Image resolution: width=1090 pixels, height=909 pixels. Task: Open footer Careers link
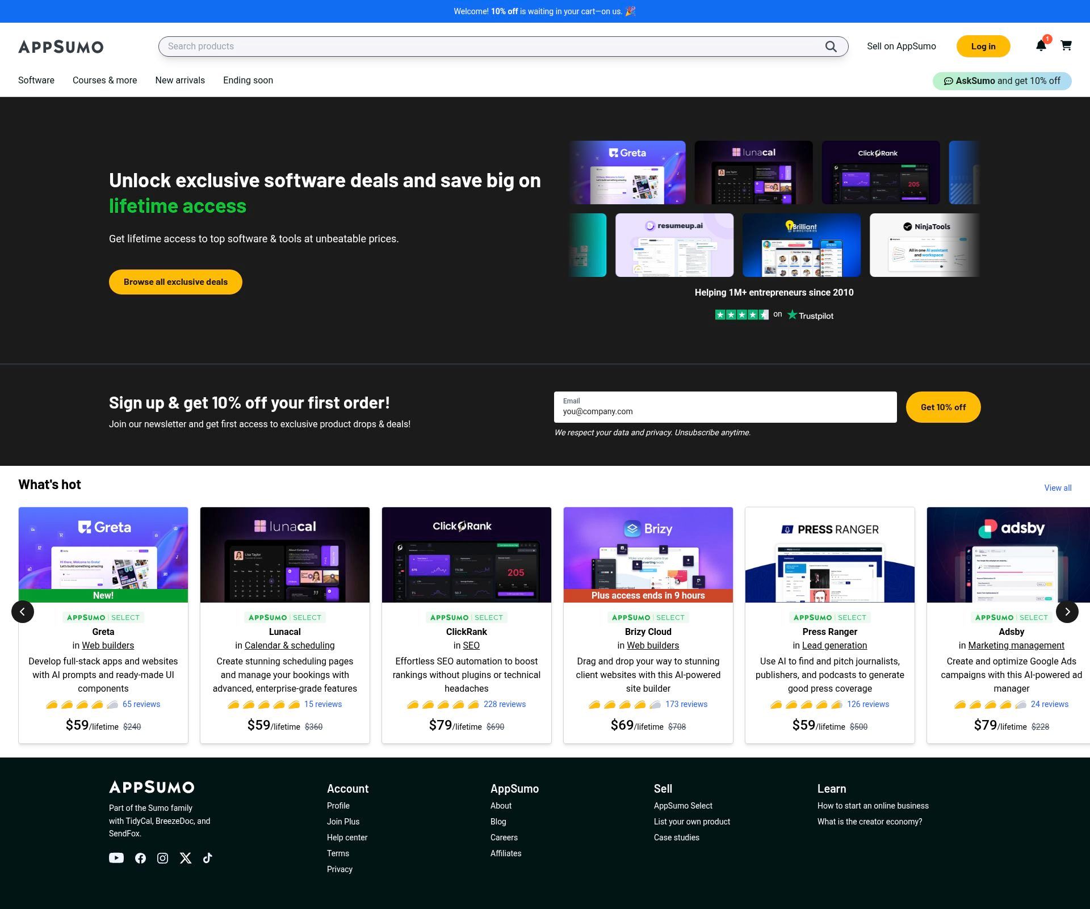pos(504,838)
